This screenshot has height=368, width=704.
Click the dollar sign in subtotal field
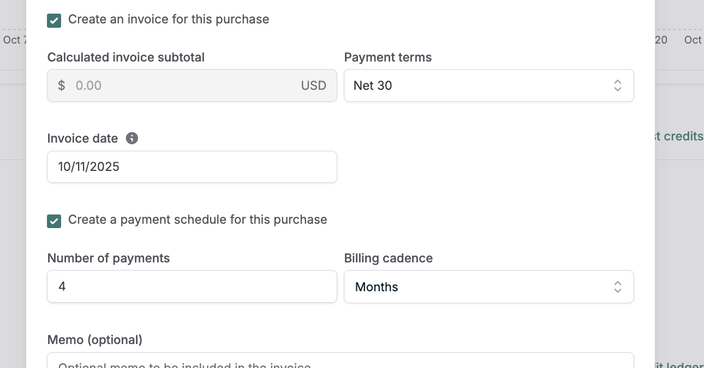(x=62, y=85)
